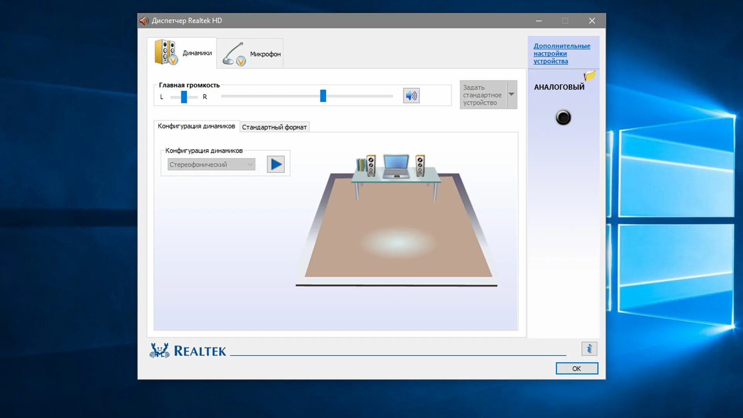The width and height of the screenshot is (743, 418).
Task: Click the speaker icon in title bar
Action: [x=144, y=21]
